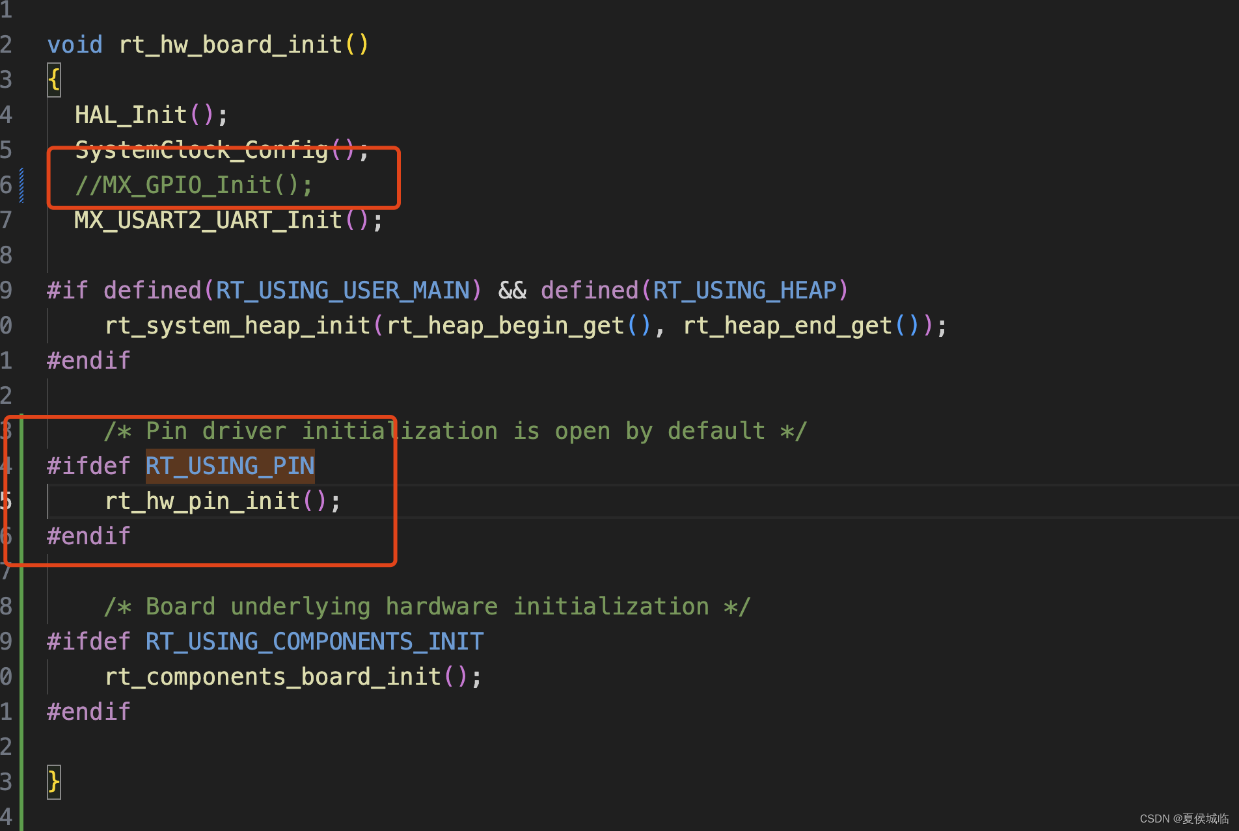Viewport: 1239px width, 831px height.
Task: Click the Board underlying hardware comment
Action: (428, 607)
